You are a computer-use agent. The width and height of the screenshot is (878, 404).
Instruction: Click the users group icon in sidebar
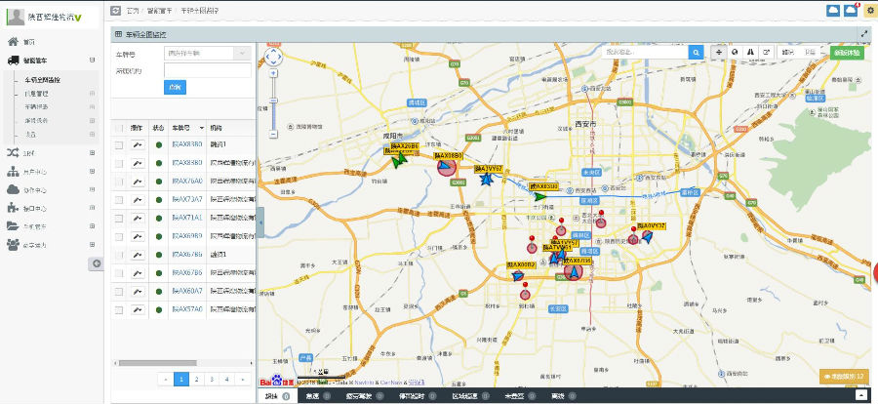(13, 244)
